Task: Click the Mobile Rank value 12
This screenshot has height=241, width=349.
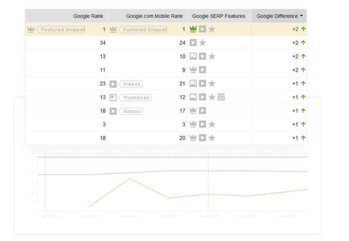Action: tap(182, 97)
